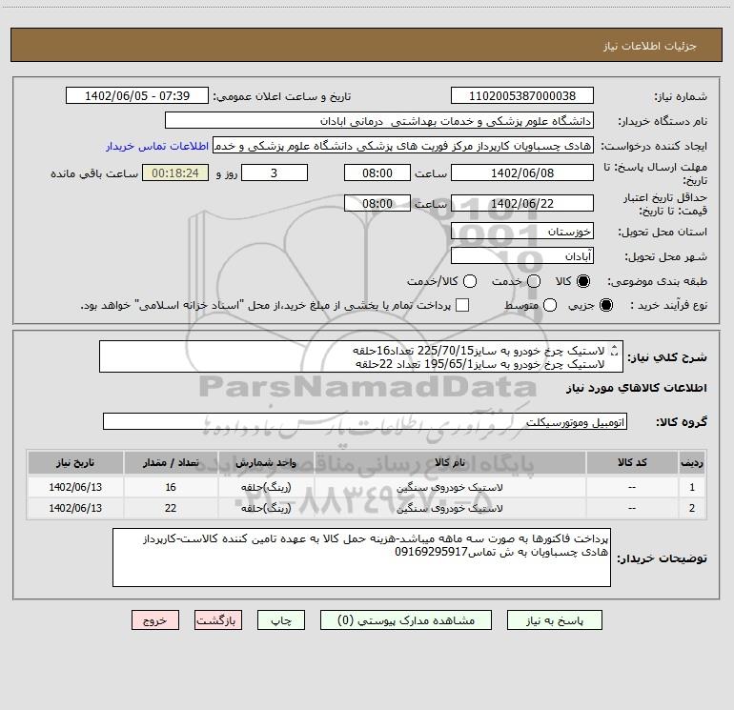
Task: Click the general need description text area
Action: coord(361,356)
